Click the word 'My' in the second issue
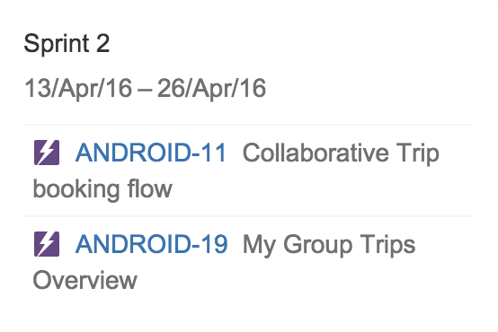498x332 pixels. coord(259,245)
